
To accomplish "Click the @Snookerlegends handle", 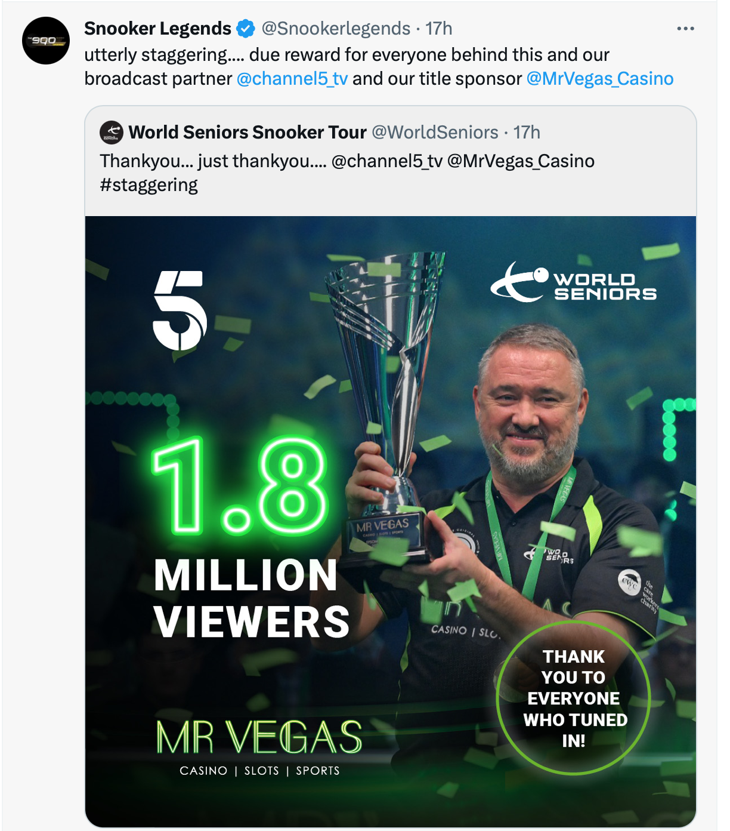I will point(336,29).
